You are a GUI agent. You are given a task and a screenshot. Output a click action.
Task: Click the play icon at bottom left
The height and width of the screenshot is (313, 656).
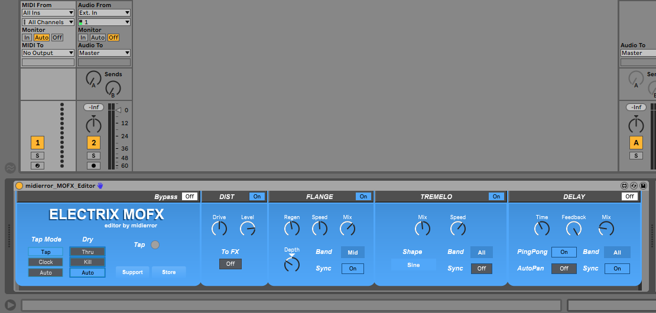point(11,305)
